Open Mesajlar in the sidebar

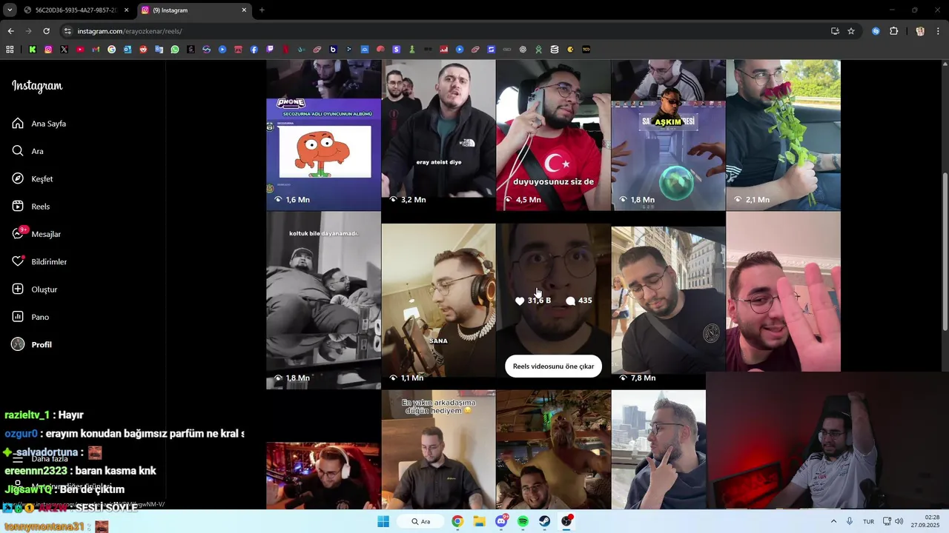tap(36, 234)
